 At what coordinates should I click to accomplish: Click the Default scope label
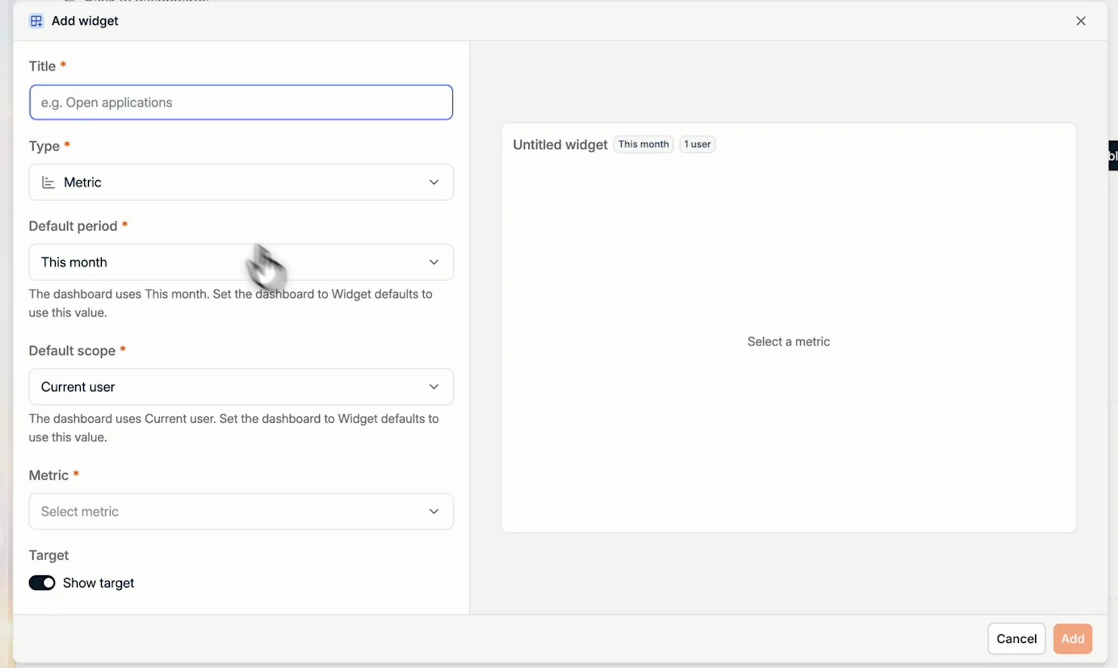point(72,351)
